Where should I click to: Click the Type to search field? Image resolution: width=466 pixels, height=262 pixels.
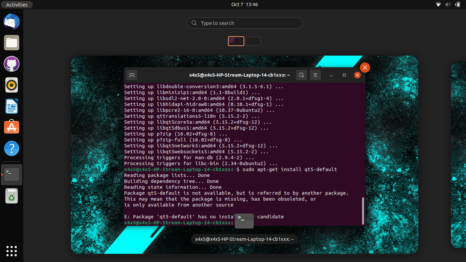[x=244, y=23]
